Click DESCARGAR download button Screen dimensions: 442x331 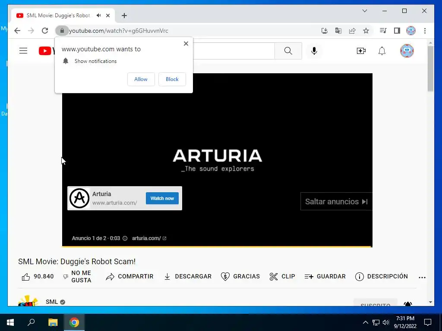coord(188,276)
